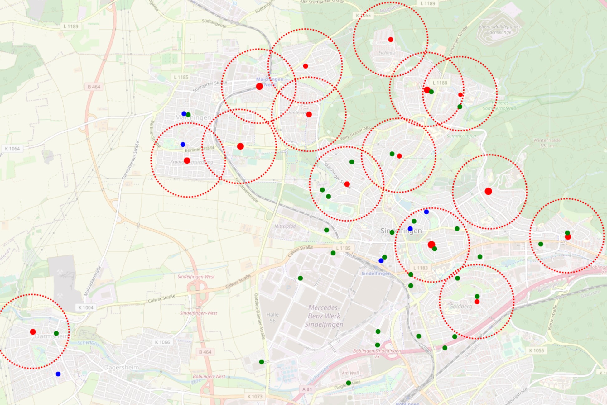Select the green marker beside Darmsheim label
The width and height of the screenshot is (607, 405).
point(56,333)
